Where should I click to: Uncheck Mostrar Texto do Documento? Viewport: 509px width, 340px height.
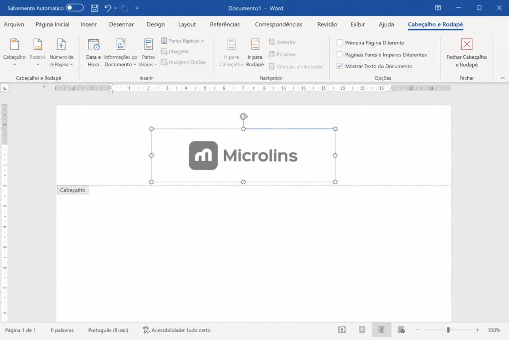pos(339,66)
